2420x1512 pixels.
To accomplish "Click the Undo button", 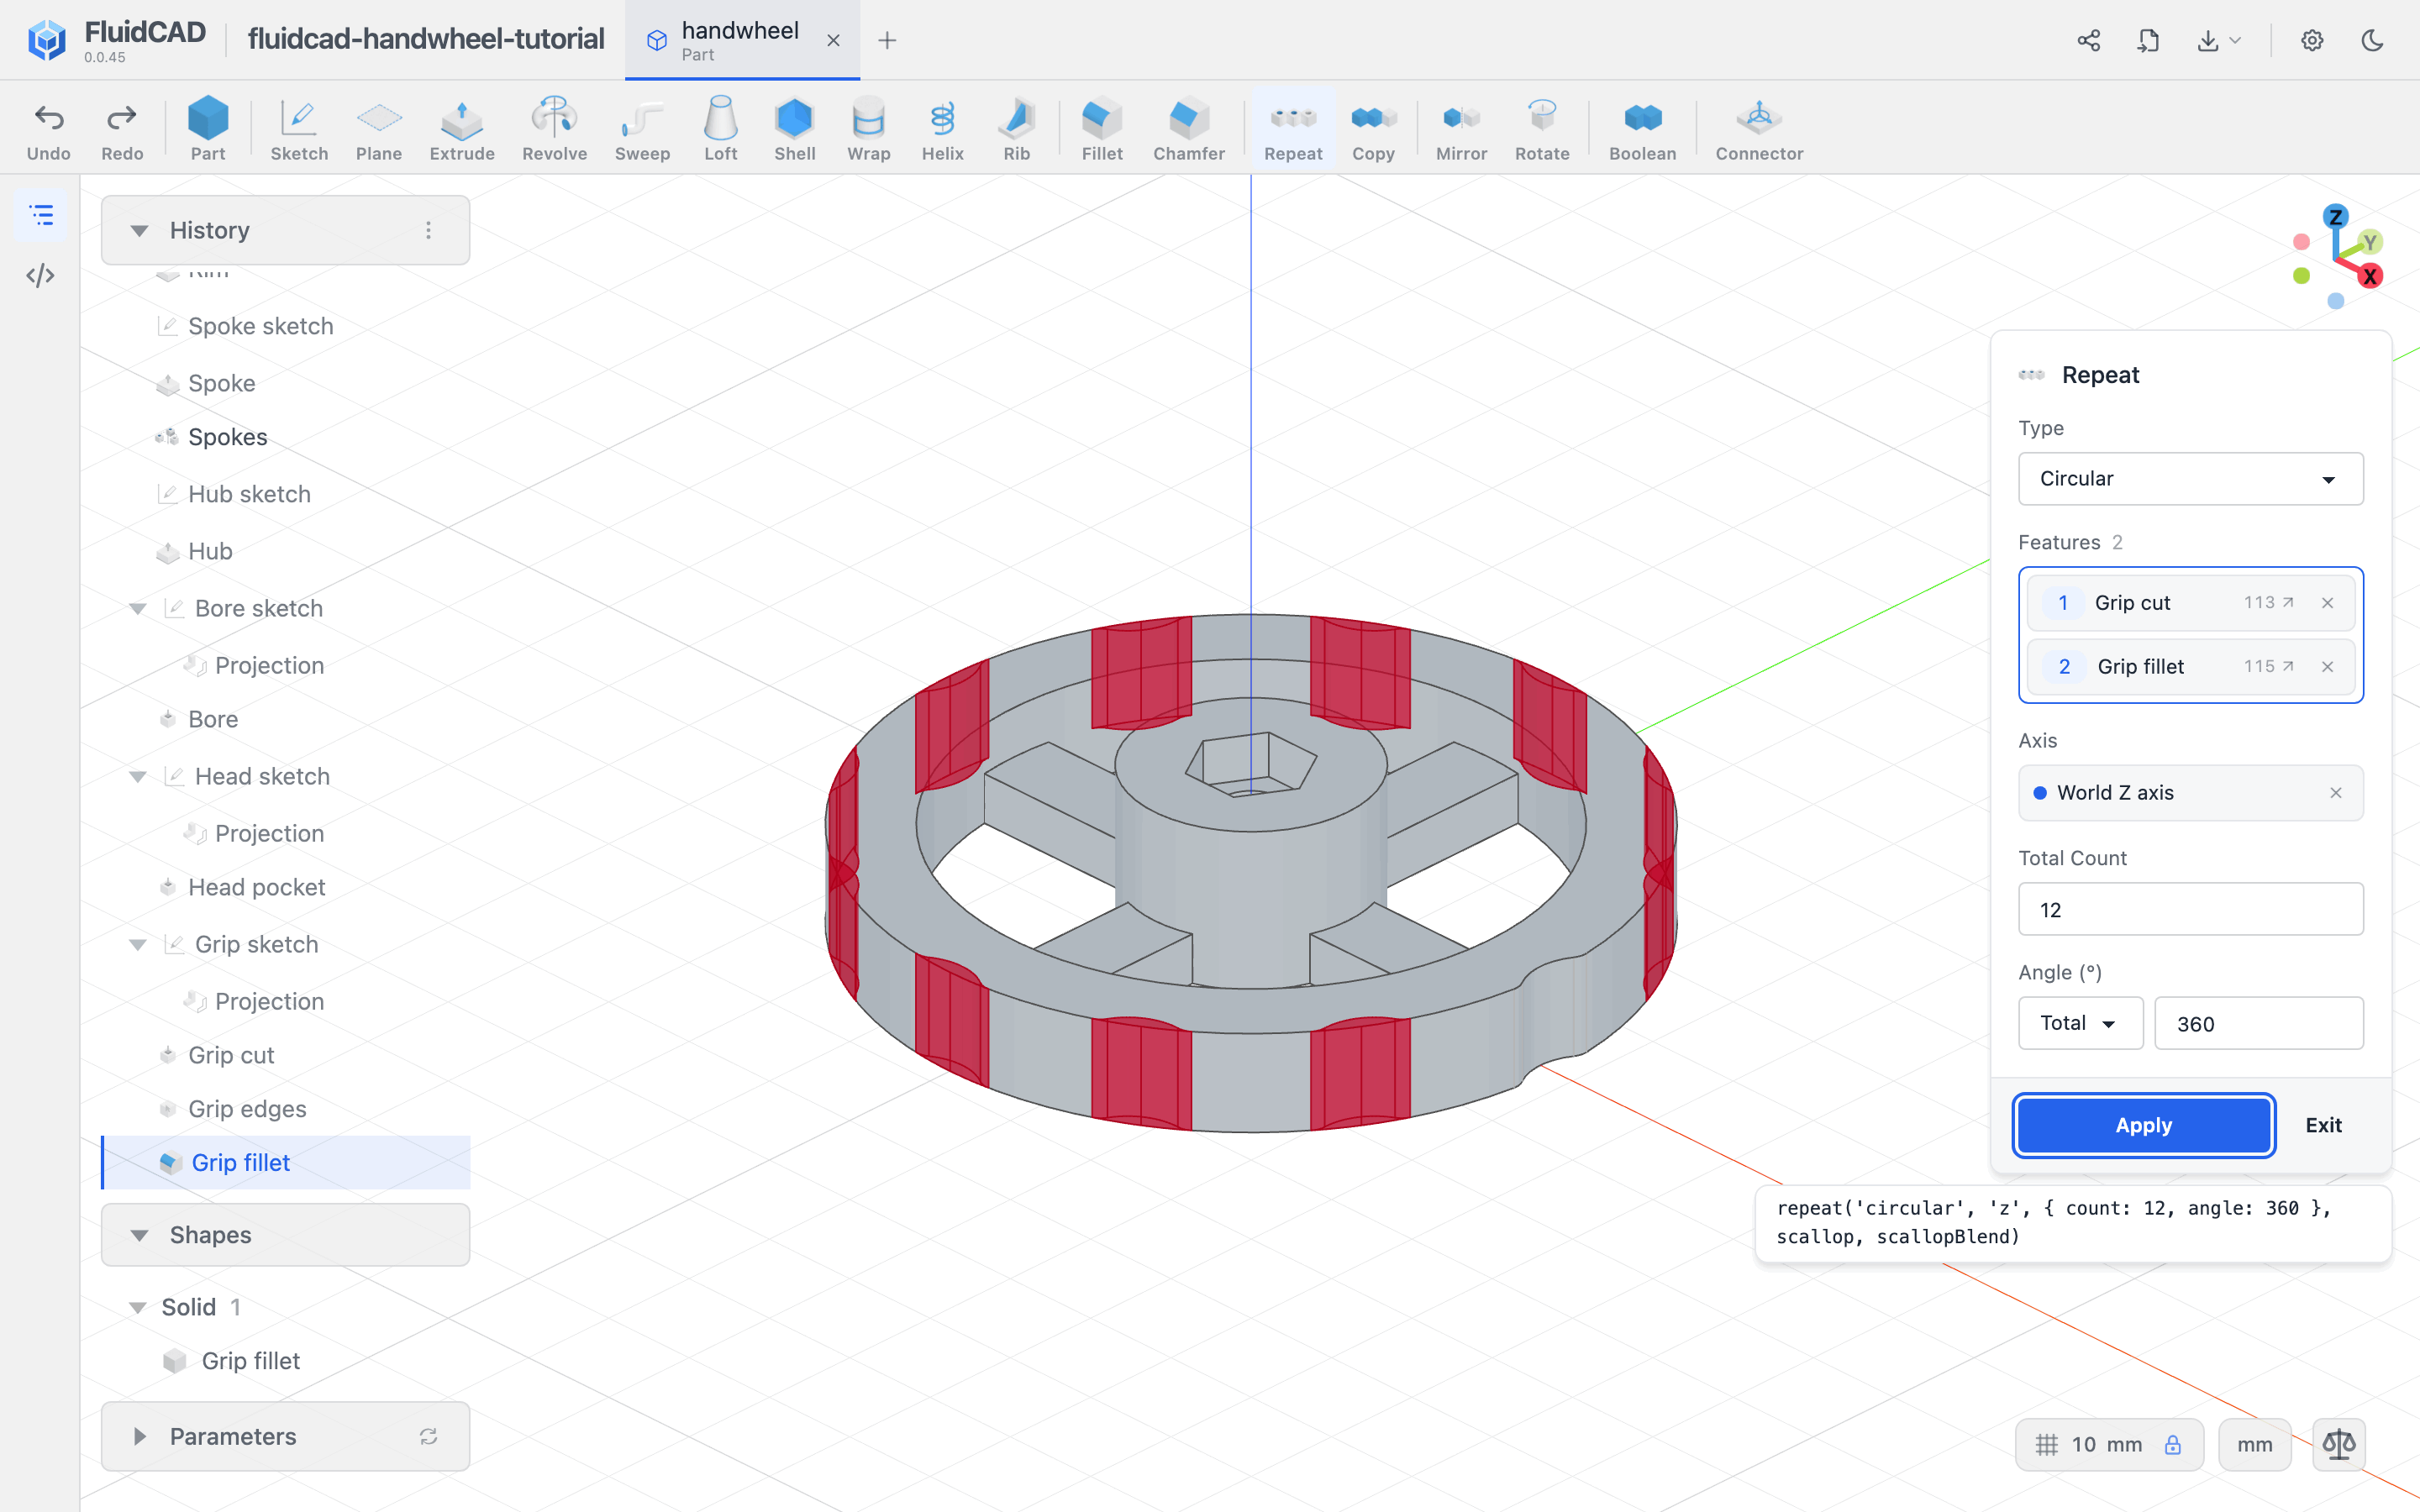I will 48,129.
